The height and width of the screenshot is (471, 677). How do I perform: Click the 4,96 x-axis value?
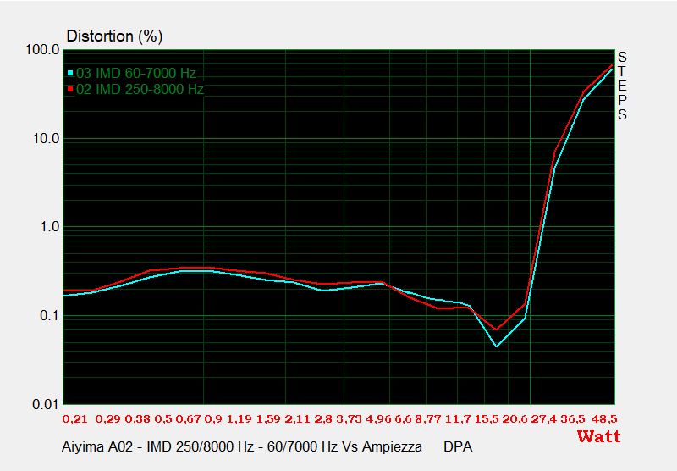(379, 418)
